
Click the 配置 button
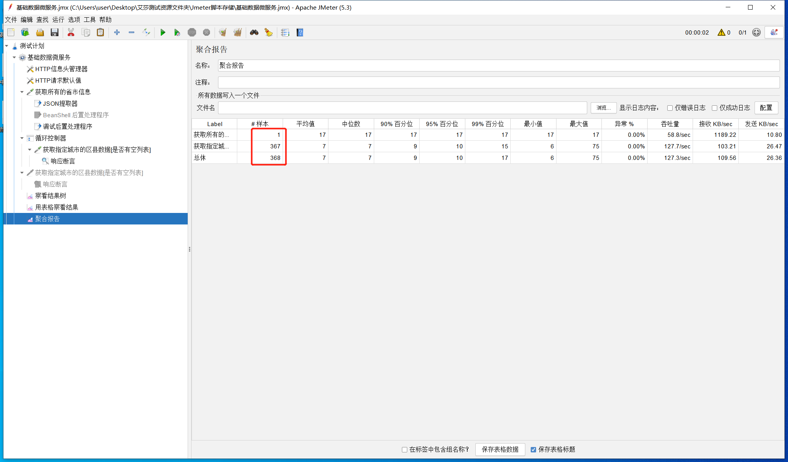coord(766,108)
